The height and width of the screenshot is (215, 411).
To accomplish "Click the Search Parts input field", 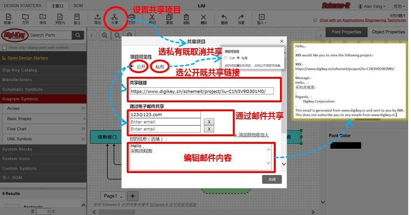I will click(50, 35).
